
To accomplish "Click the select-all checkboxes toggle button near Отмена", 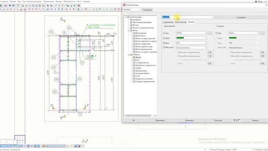I will coord(237,120).
